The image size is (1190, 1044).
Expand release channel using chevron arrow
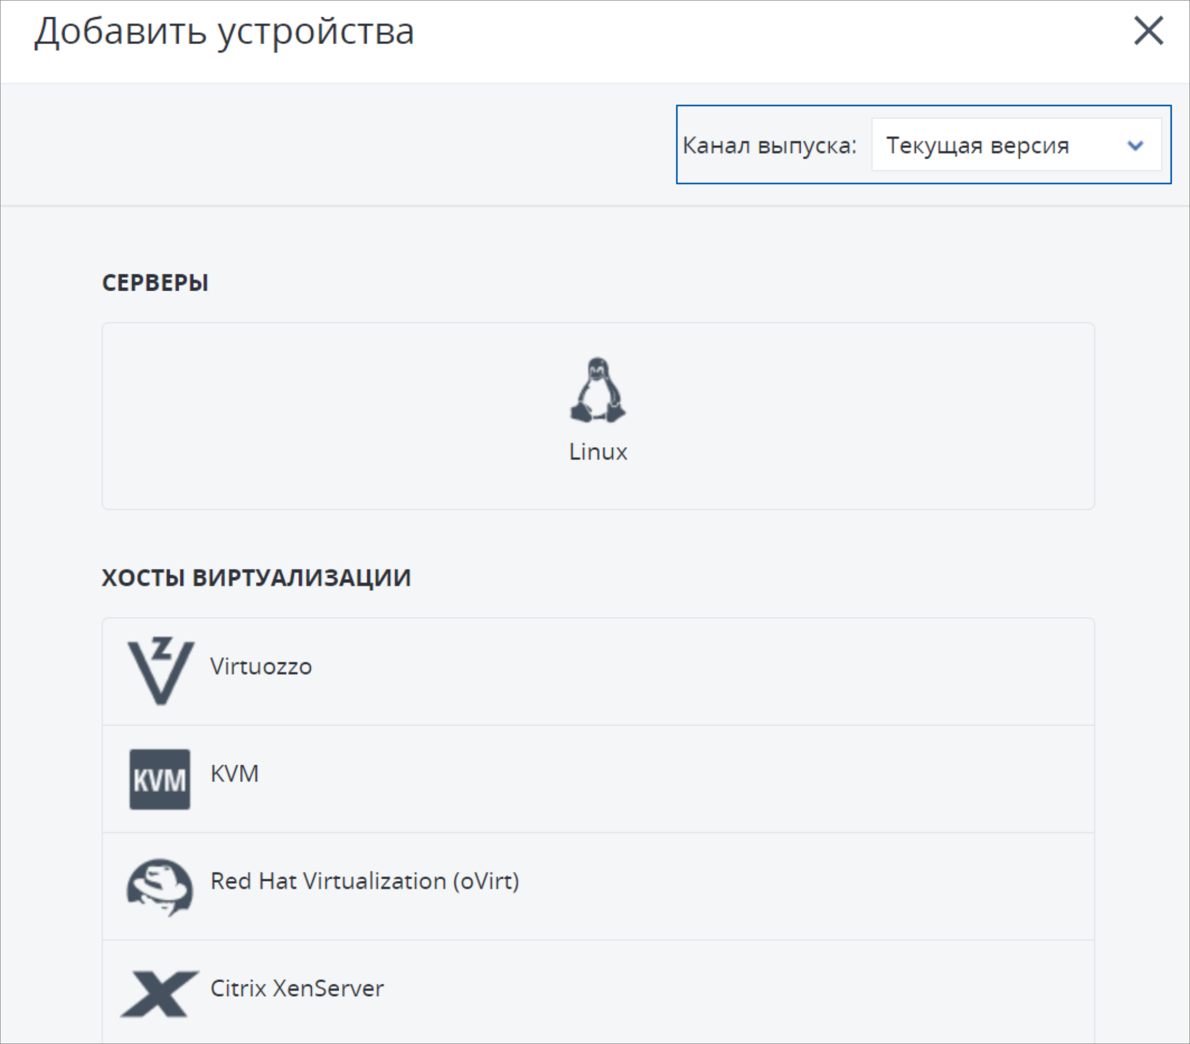click(1135, 145)
